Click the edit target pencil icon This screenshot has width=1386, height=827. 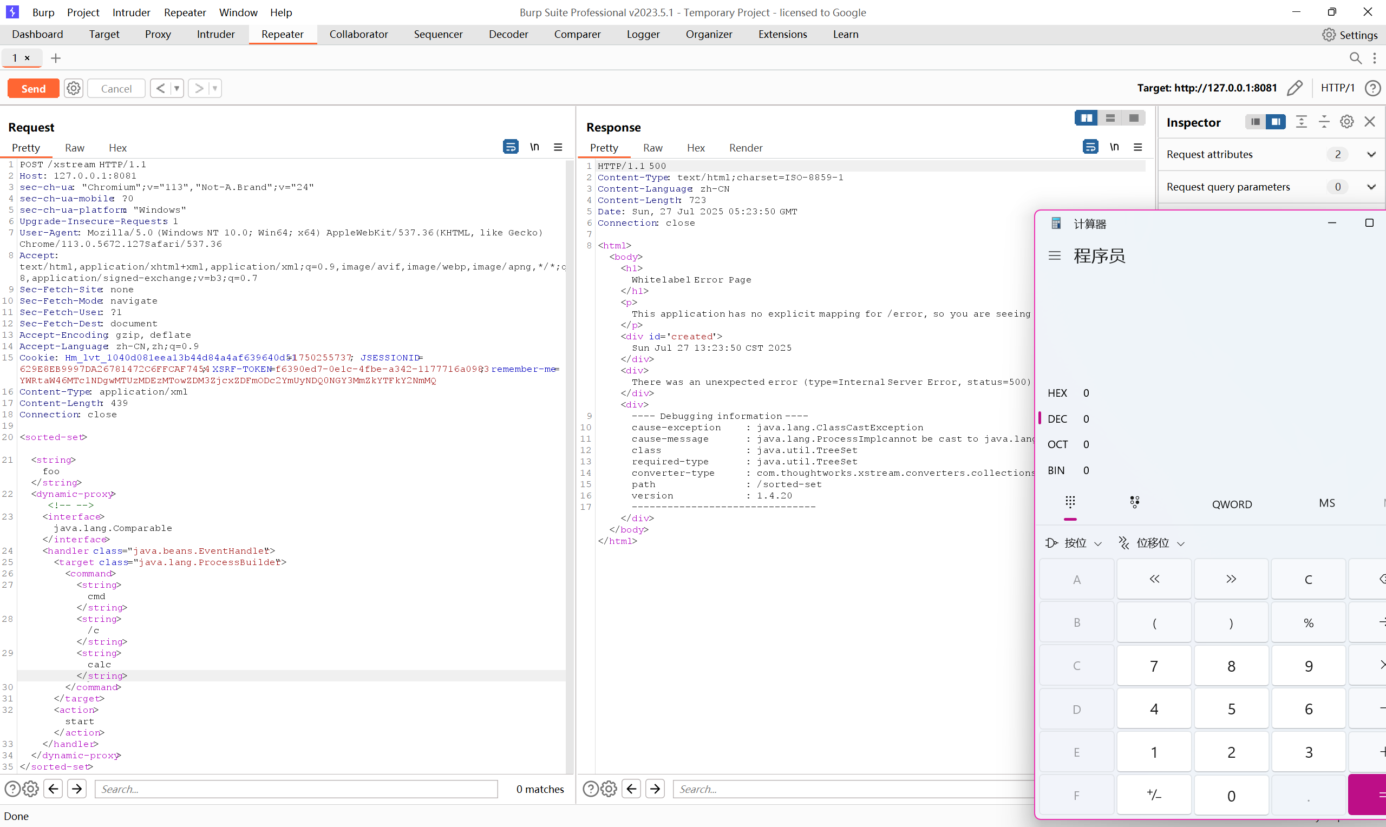click(x=1295, y=88)
